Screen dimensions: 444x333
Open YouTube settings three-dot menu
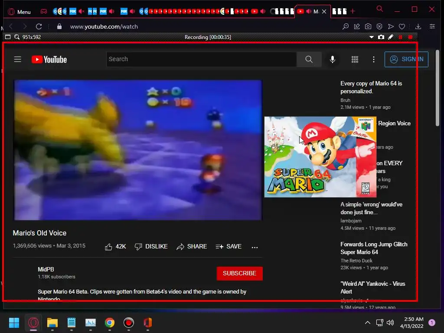(x=373, y=59)
